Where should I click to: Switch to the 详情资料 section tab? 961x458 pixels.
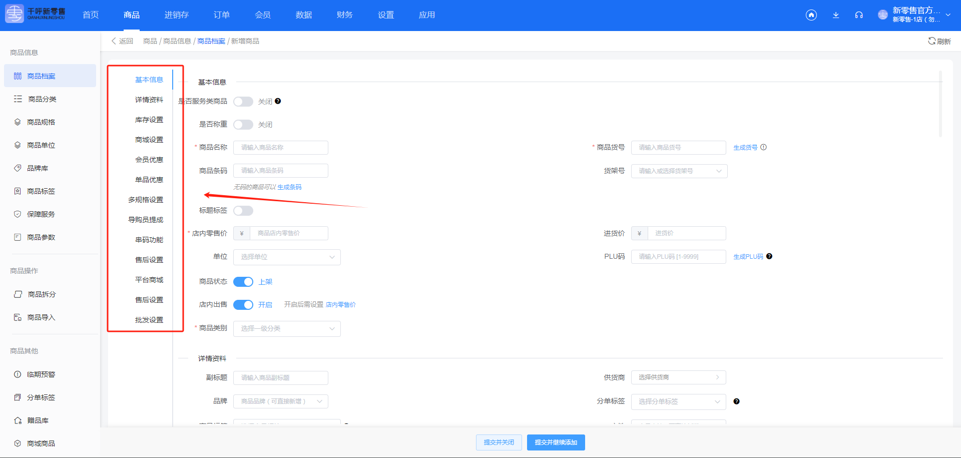pyautogui.click(x=149, y=100)
